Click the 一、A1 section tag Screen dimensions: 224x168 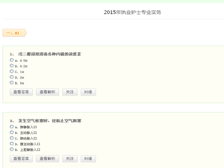click(x=14, y=33)
